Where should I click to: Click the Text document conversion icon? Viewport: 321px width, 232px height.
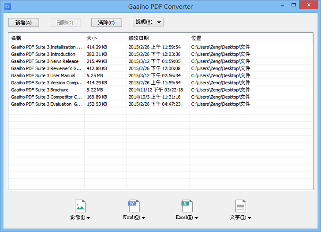241,206
